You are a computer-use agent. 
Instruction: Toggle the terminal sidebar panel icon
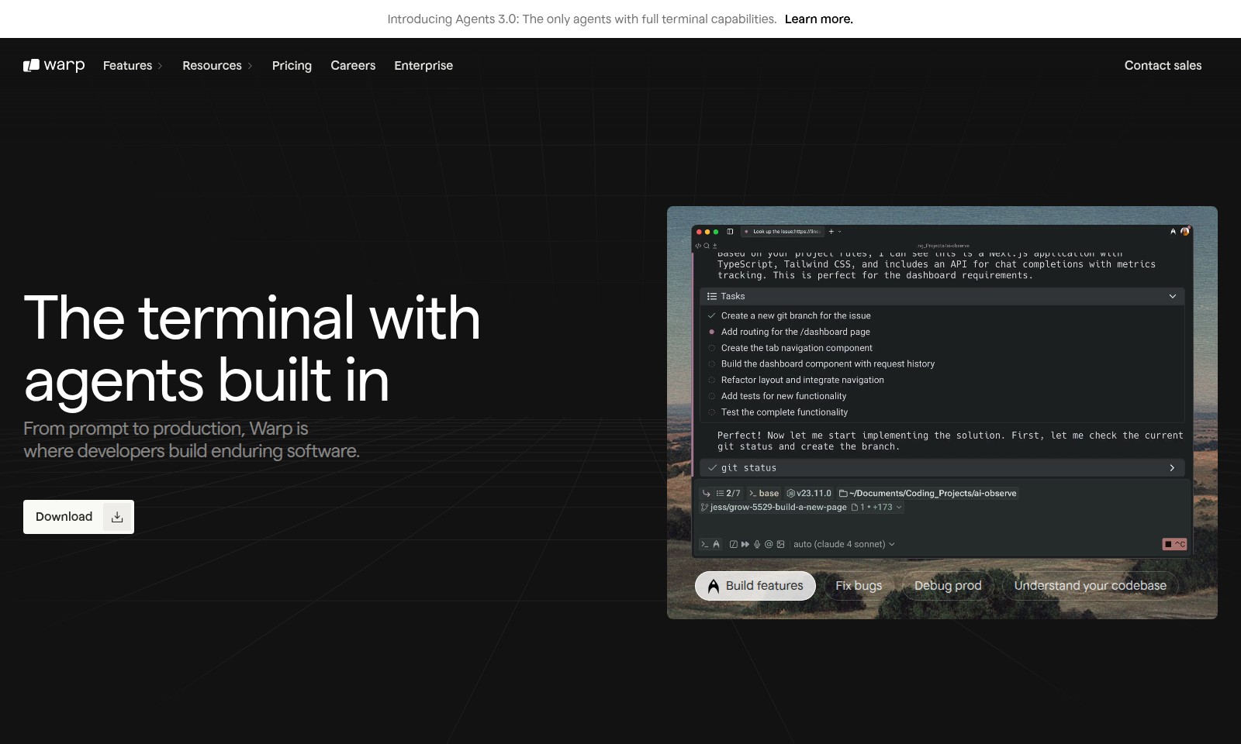pyautogui.click(x=730, y=232)
